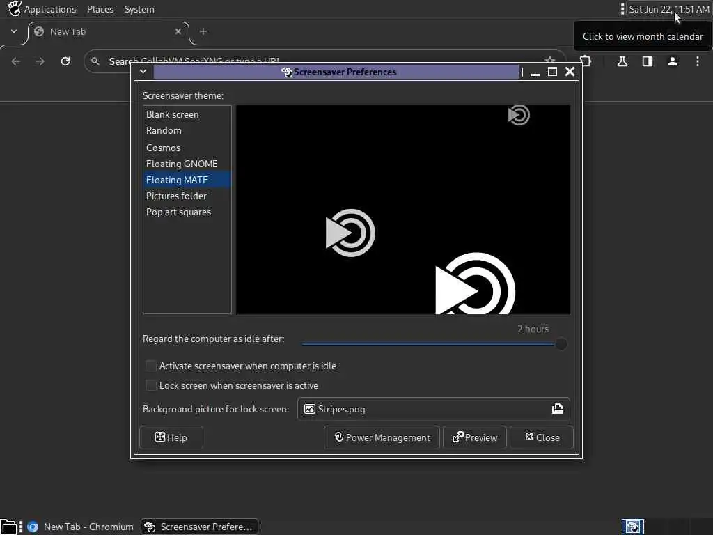Click the panel handle dots beside the clock
The height and width of the screenshot is (535, 713).
pyautogui.click(x=622, y=9)
